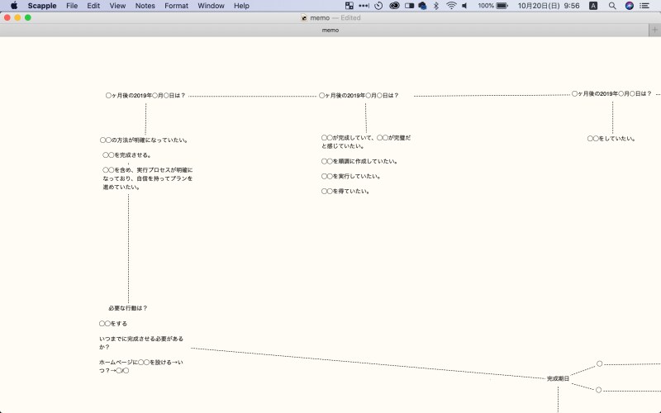This screenshot has width=661, height=413.
Task: Open the Creative Cloud menu bar icon
Action: point(394,6)
